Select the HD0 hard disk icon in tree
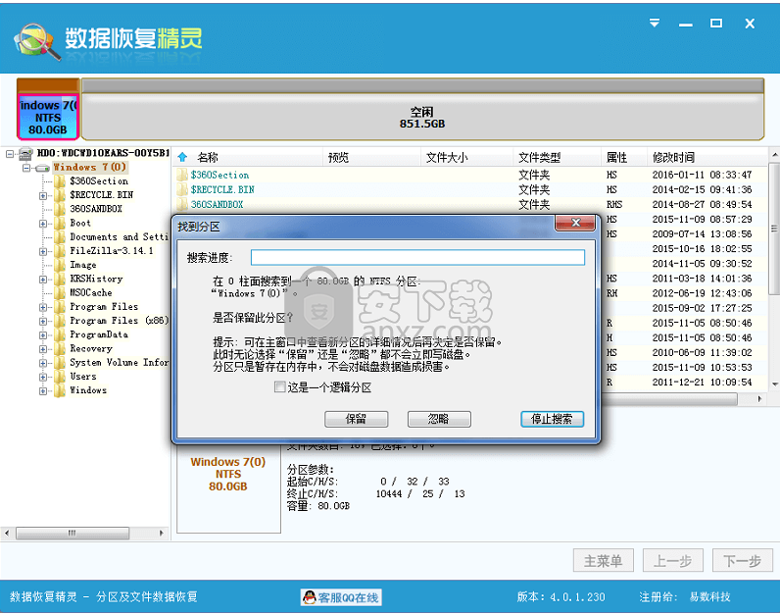Viewport: 780px width, 614px height. coord(25,153)
